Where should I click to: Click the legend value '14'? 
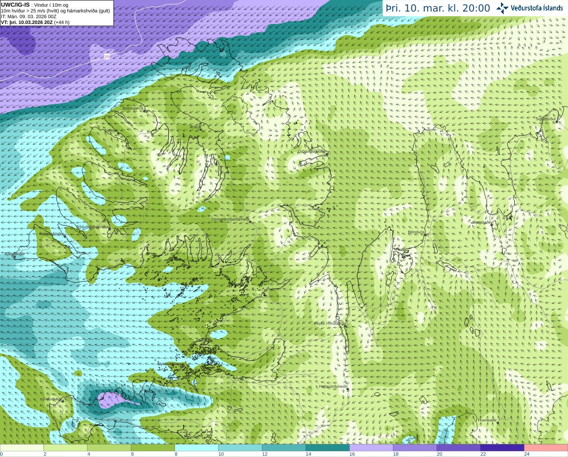[x=308, y=454]
